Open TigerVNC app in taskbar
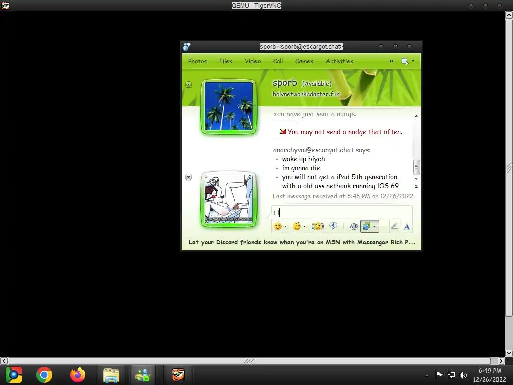 tap(178, 375)
